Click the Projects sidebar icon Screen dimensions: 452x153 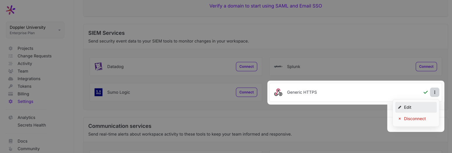click(x=11, y=48)
